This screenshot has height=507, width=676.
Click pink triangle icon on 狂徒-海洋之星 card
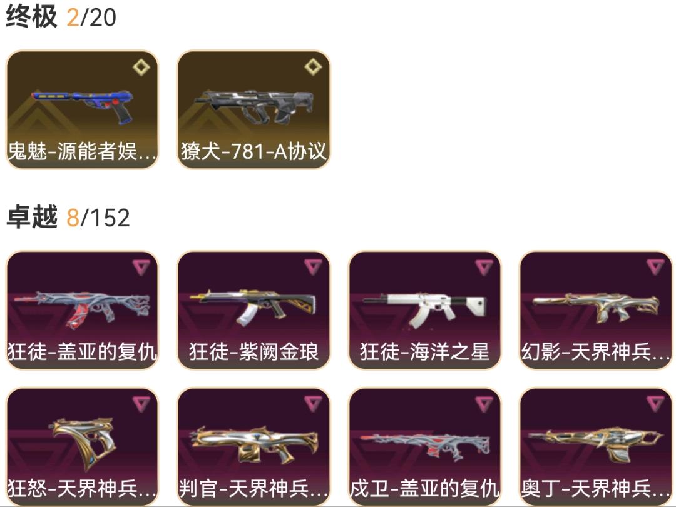[484, 268]
